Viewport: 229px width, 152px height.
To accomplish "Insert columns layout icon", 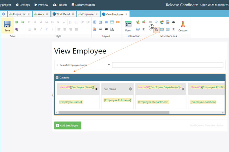I will tap(95, 22).
